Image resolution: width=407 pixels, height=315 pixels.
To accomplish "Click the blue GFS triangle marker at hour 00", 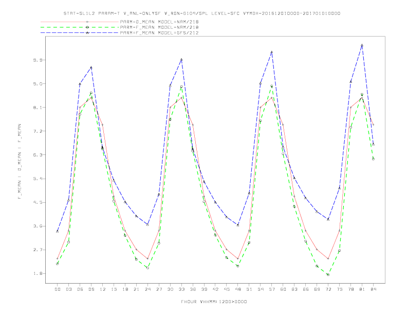I will coord(58,231).
